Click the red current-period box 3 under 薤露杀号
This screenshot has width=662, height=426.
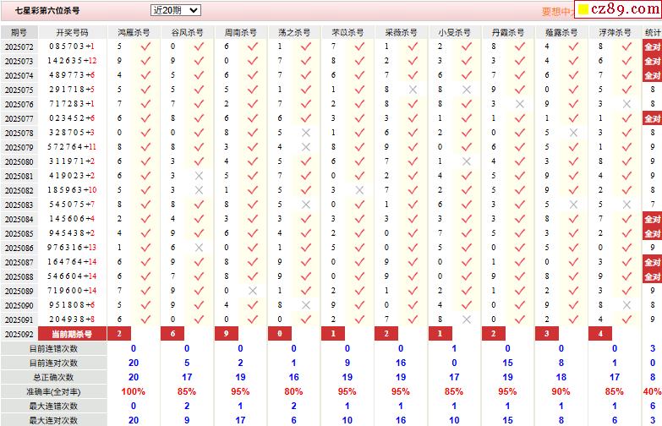tap(547, 334)
